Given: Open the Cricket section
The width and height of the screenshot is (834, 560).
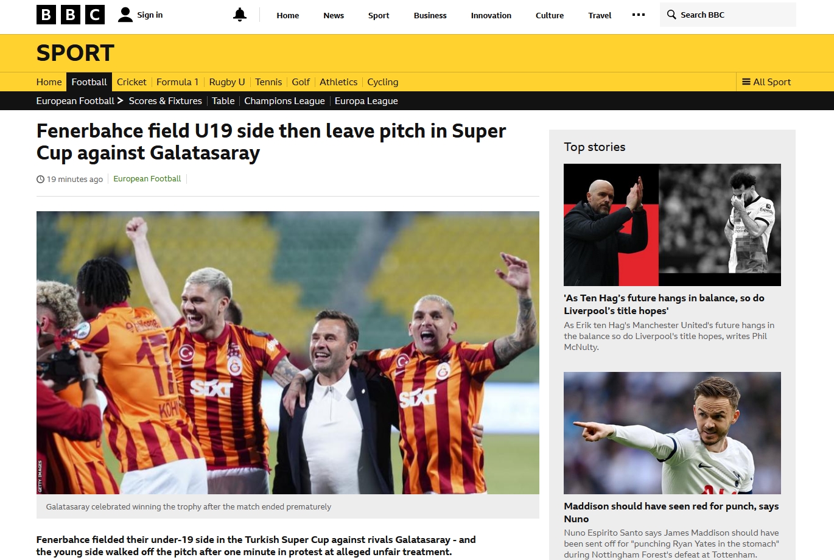Looking at the screenshot, I should (x=131, y=82).
